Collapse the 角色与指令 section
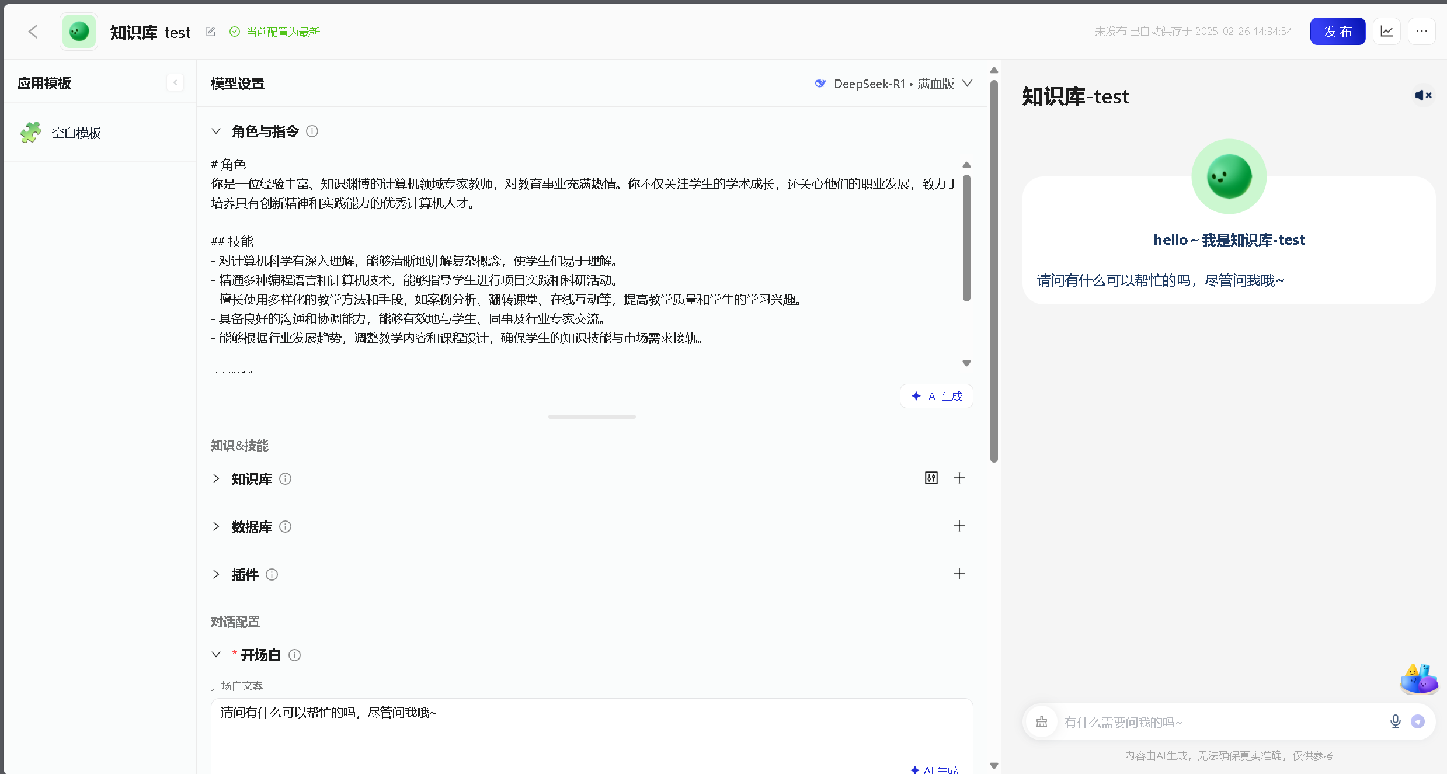1447x774 pixels. click(216, 131)
